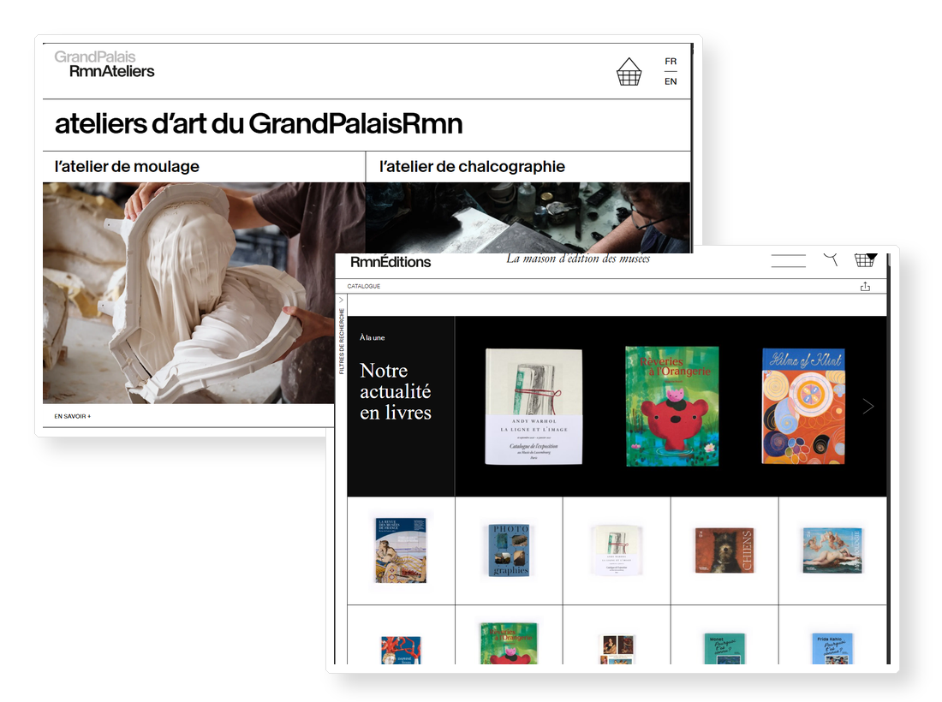Advance the featured books carousel with right arrow
The image size is (942, 702).
(868, 407)
